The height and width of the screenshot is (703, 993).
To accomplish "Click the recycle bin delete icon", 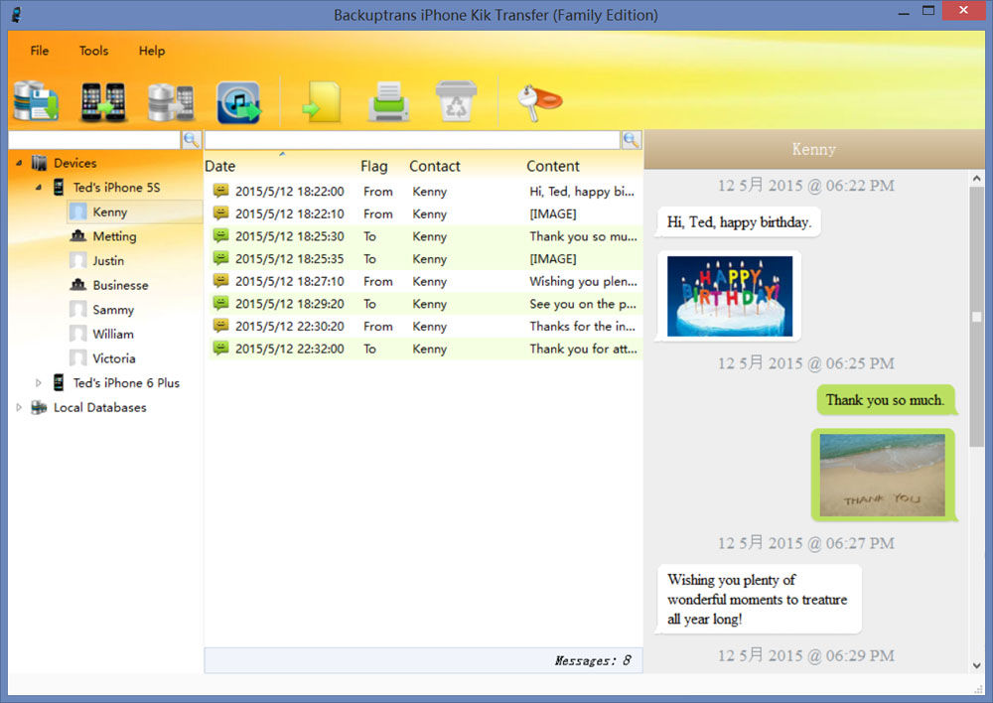I will 456,101.
